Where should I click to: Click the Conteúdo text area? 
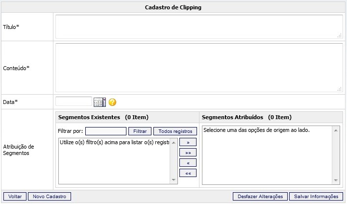198,67
